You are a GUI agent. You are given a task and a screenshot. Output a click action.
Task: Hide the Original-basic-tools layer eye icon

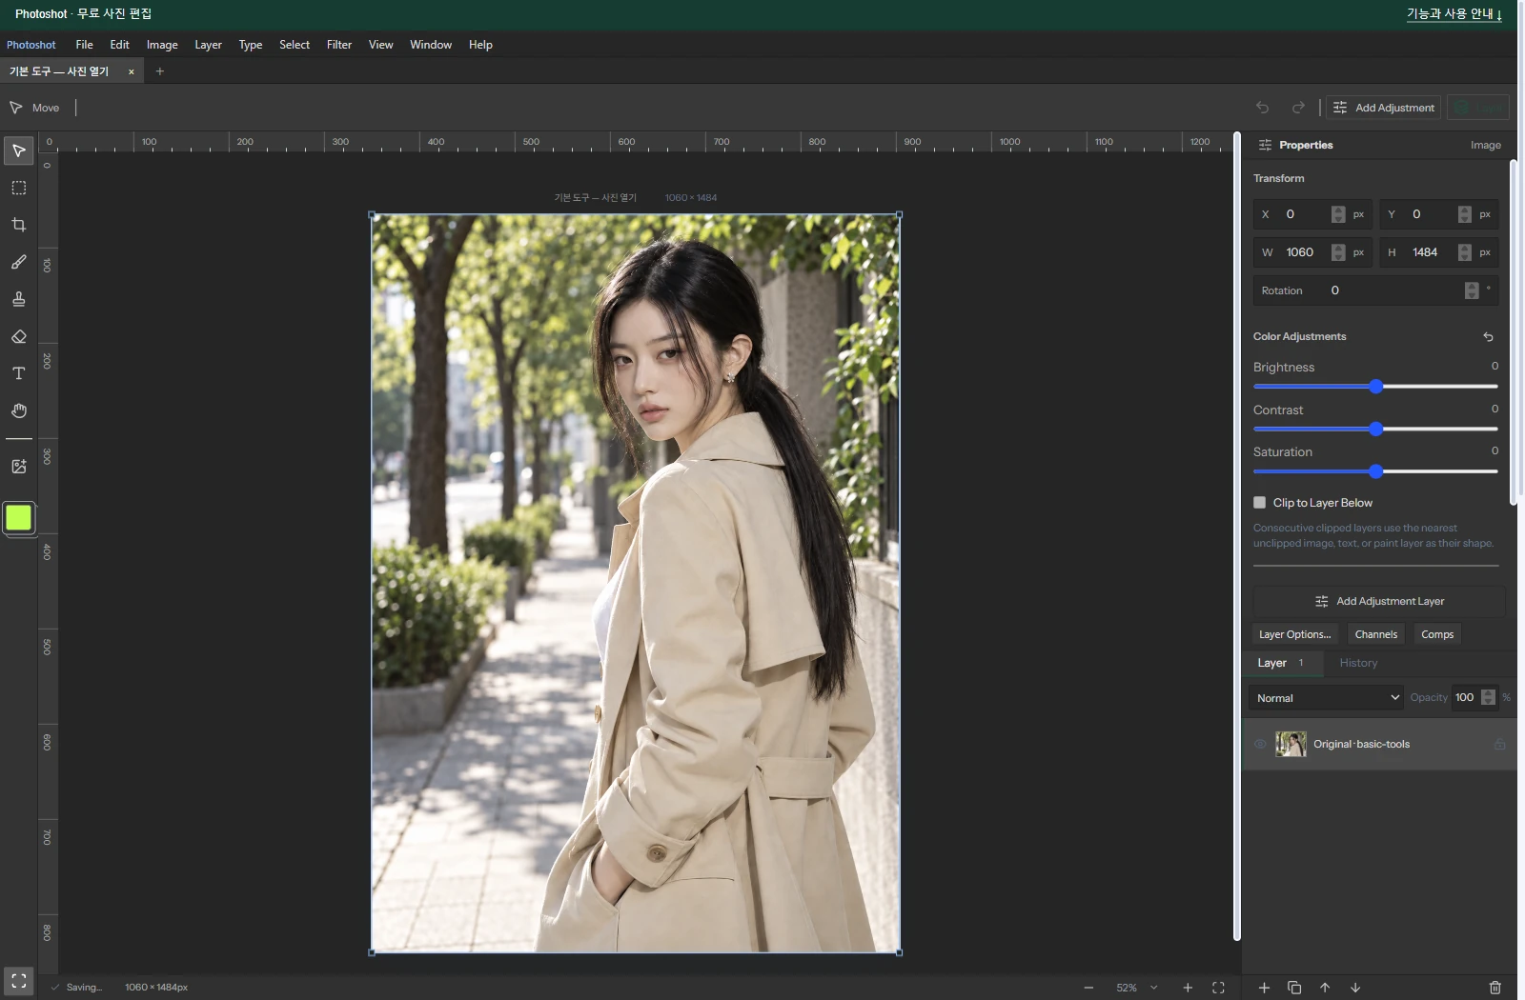(x=1260, y=744)
